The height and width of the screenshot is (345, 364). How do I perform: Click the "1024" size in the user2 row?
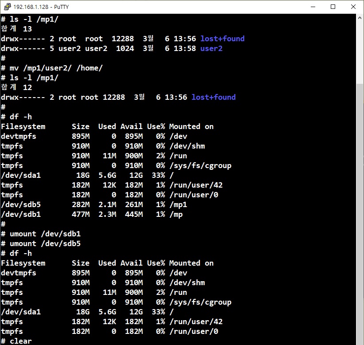[125, 48]
